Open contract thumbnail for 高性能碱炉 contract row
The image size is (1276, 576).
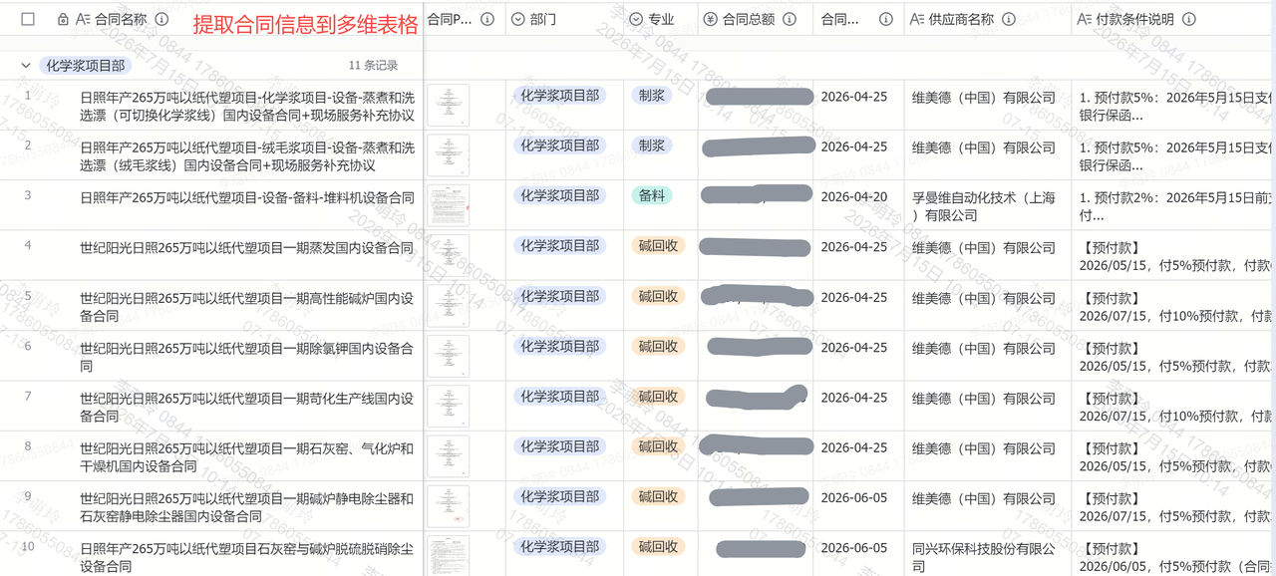tap(449, 305)
